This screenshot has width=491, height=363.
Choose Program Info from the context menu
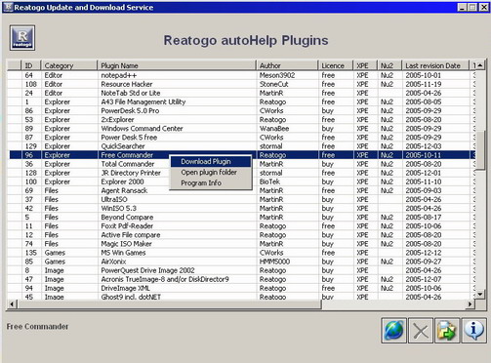211,182
